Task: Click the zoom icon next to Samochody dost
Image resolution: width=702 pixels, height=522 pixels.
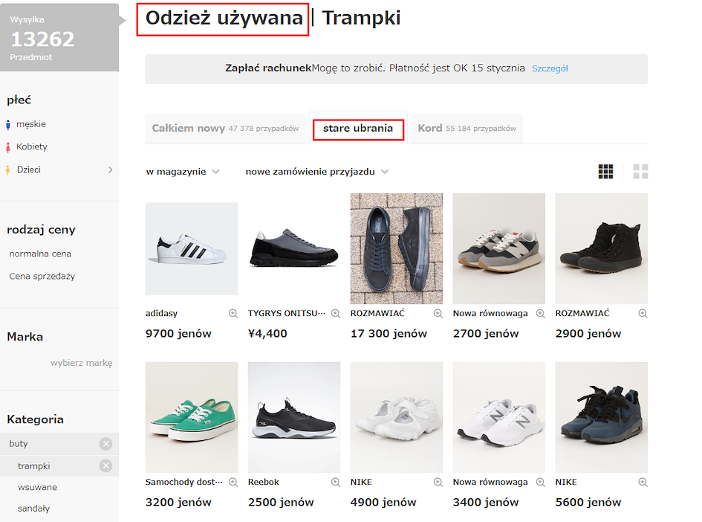Action: [233, 482]
